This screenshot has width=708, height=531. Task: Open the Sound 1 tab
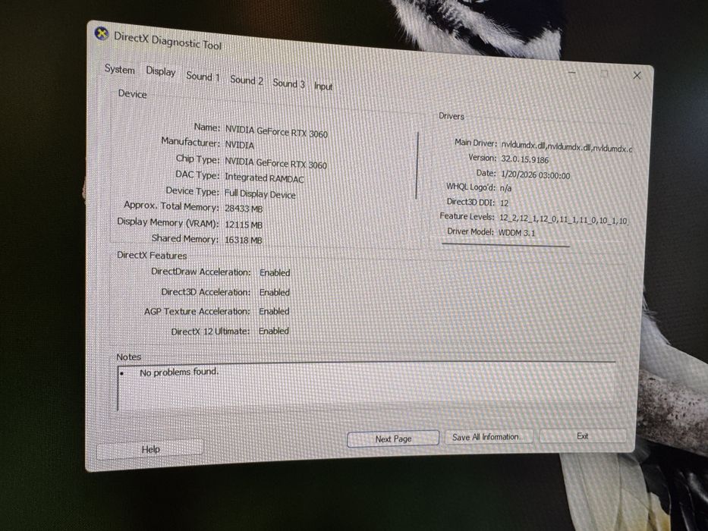203,77
